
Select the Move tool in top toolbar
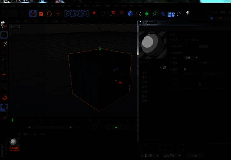[33, 14]
